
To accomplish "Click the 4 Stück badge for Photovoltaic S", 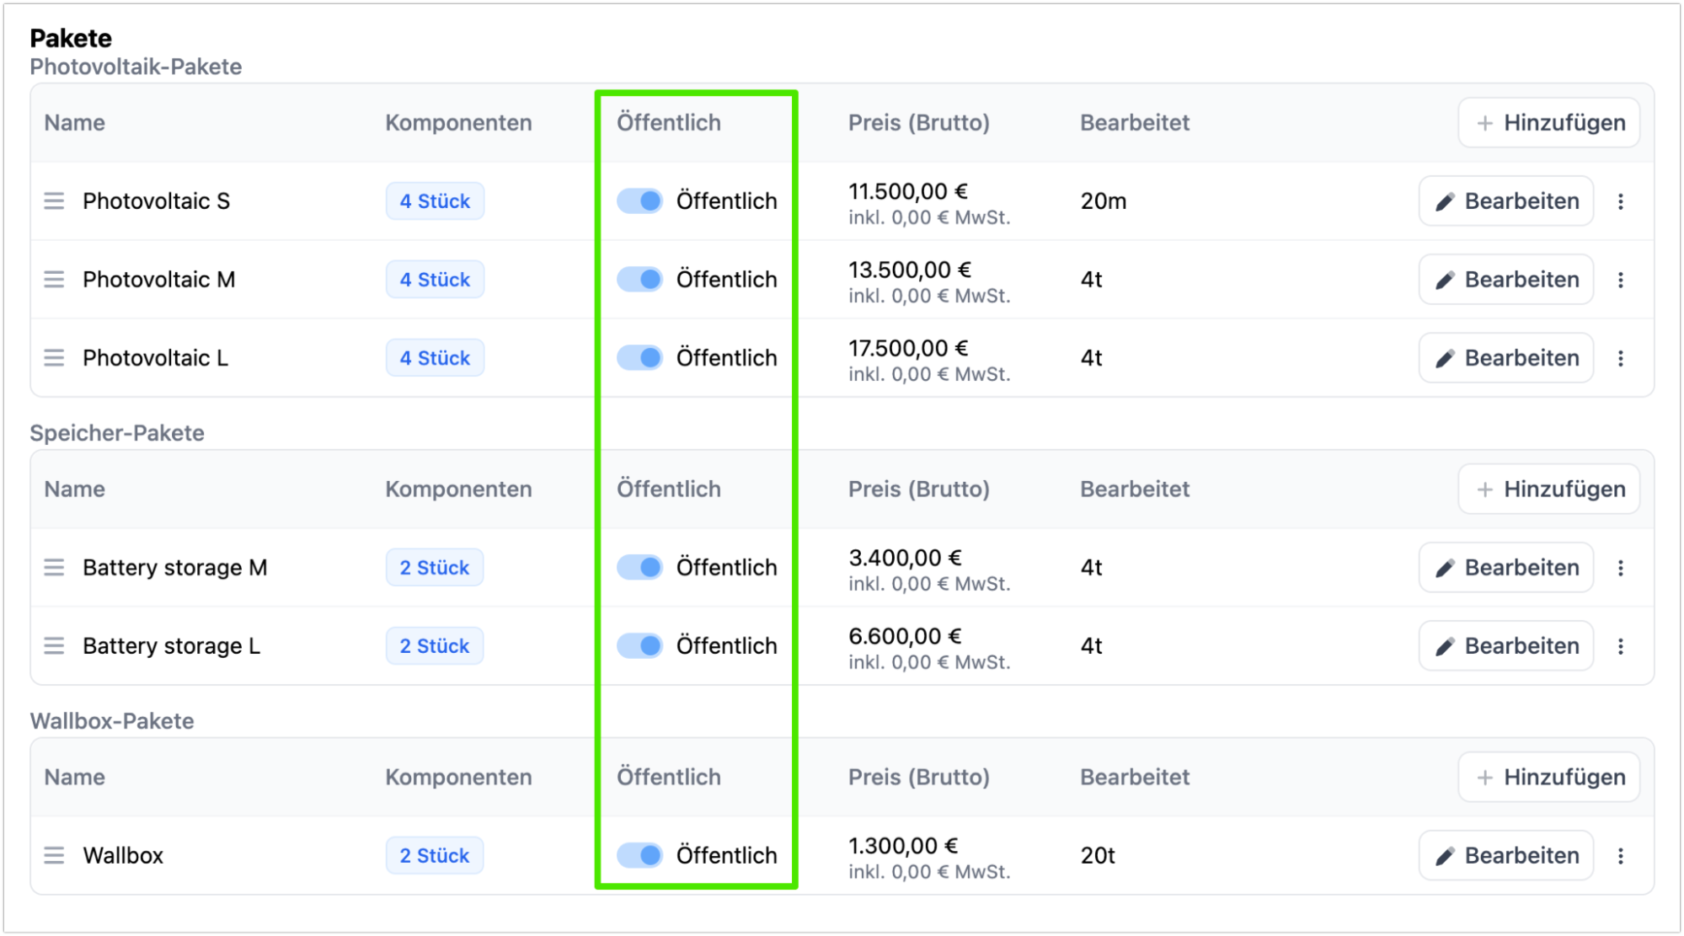I will click(x=435, y=201).
